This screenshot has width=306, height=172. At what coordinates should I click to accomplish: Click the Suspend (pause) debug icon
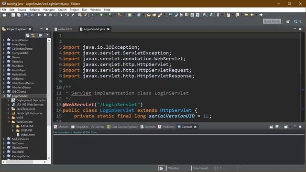(x=45, y=15)
